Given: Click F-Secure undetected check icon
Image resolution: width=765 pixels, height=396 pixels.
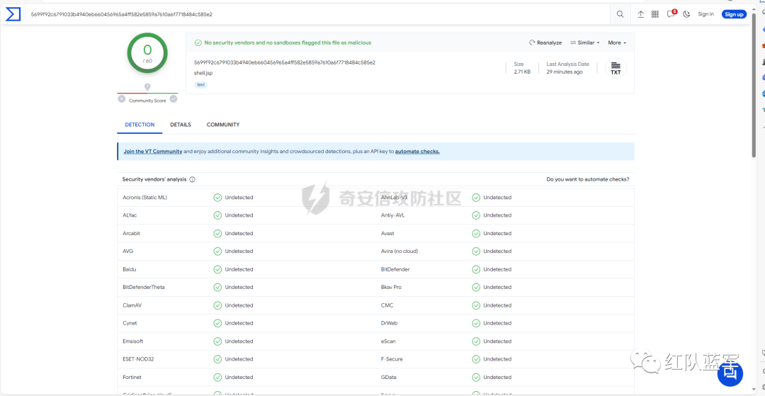Looking at the screenshot, I should (x=476, y=359).
